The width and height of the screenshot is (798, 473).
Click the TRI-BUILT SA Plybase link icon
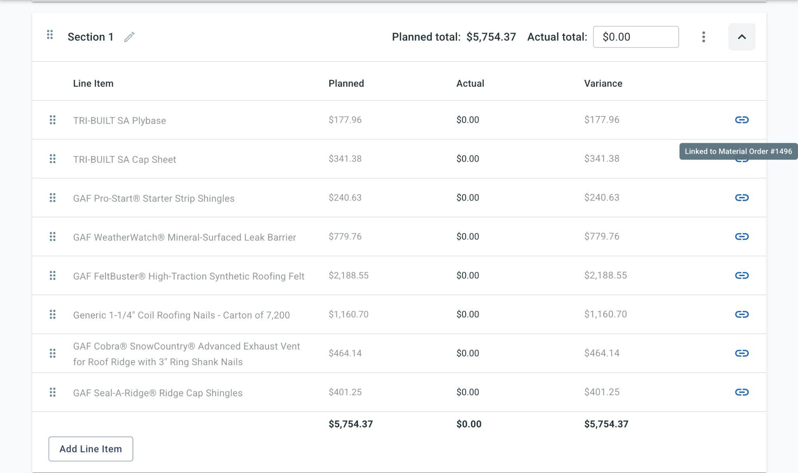point(742,120)
